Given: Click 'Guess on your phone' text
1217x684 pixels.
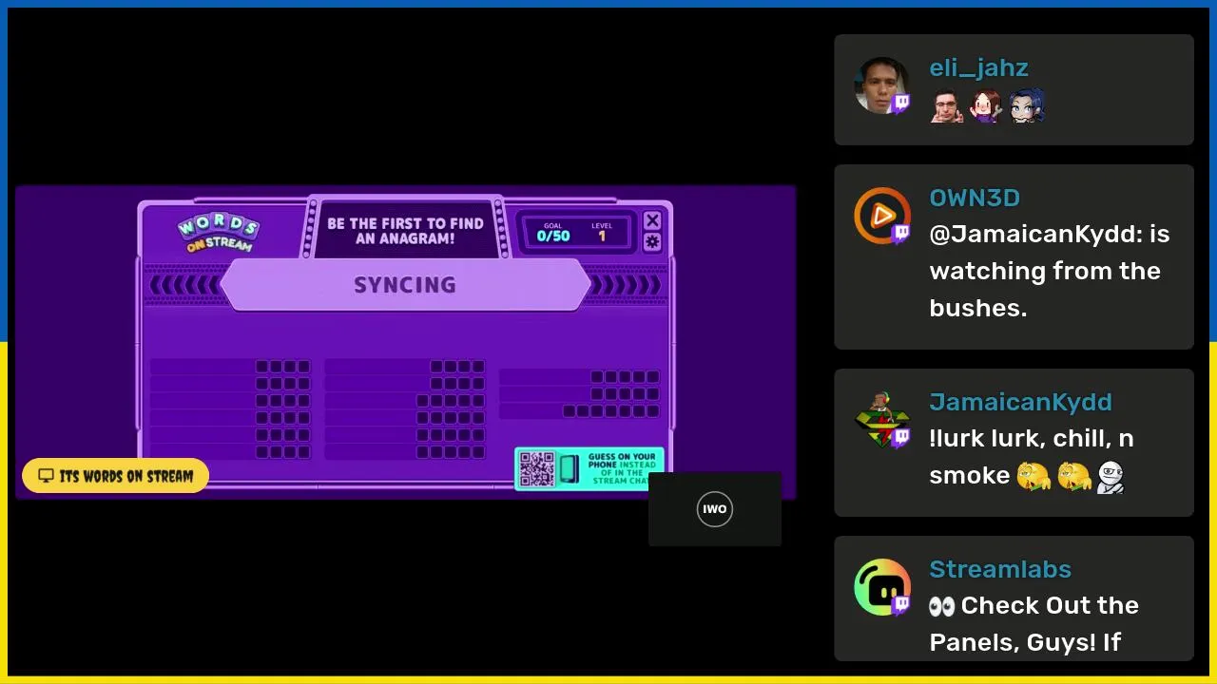Looking at the screenshot, I should pyautogui.click(x=622, y=468).
